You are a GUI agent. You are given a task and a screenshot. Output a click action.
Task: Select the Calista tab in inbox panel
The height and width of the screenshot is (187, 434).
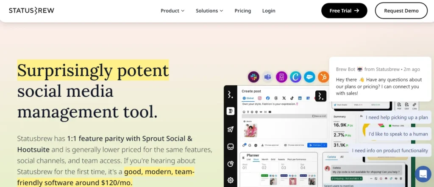(x=331, y=157)
